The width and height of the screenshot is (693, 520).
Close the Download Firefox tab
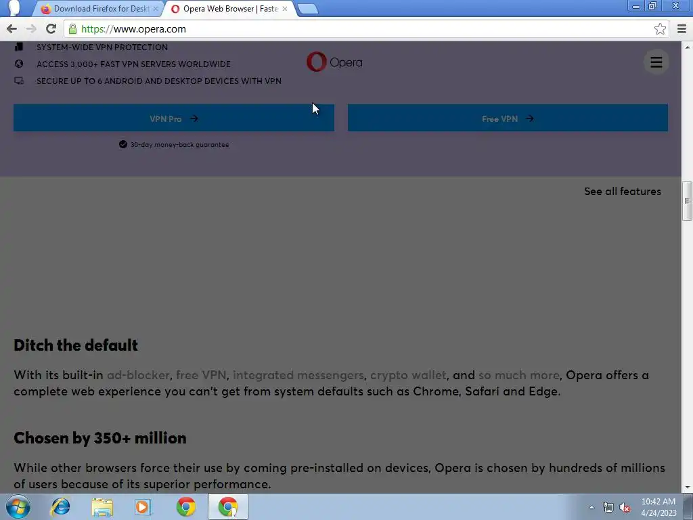pyautogui.click(x=156, y=9)
